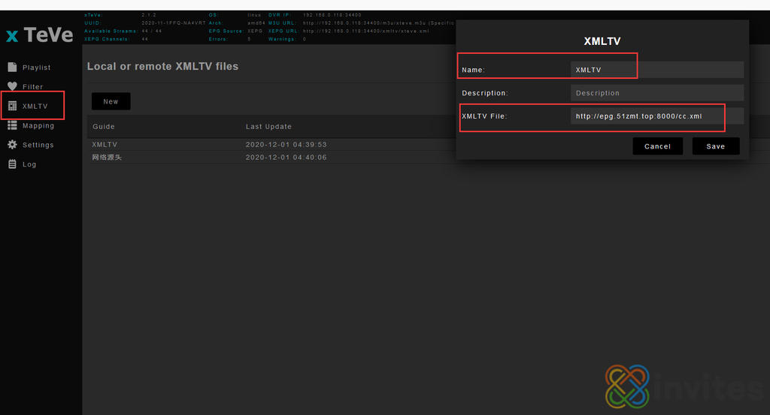Click the DVR IP value 192.168.0.118:34400
This screenshot has width=770, height=415.
(332, 15)
